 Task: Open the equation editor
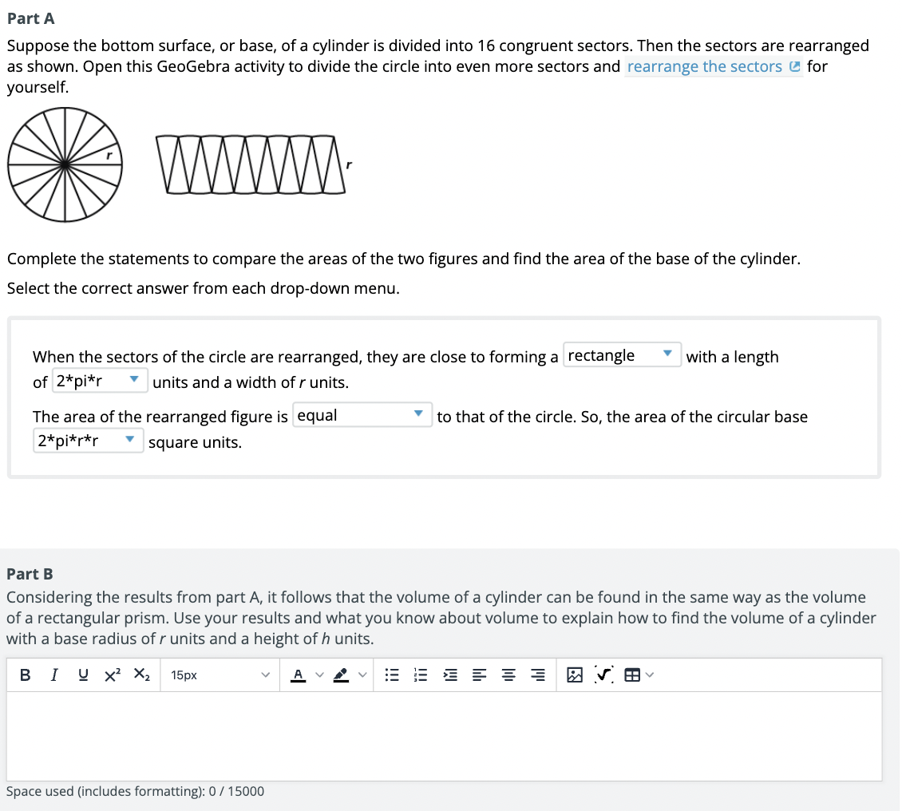tap(605, 675)
